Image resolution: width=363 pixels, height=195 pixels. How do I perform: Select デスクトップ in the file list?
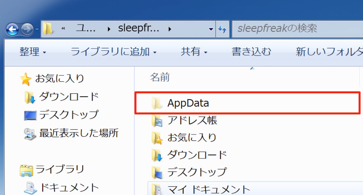coord(197,172)
